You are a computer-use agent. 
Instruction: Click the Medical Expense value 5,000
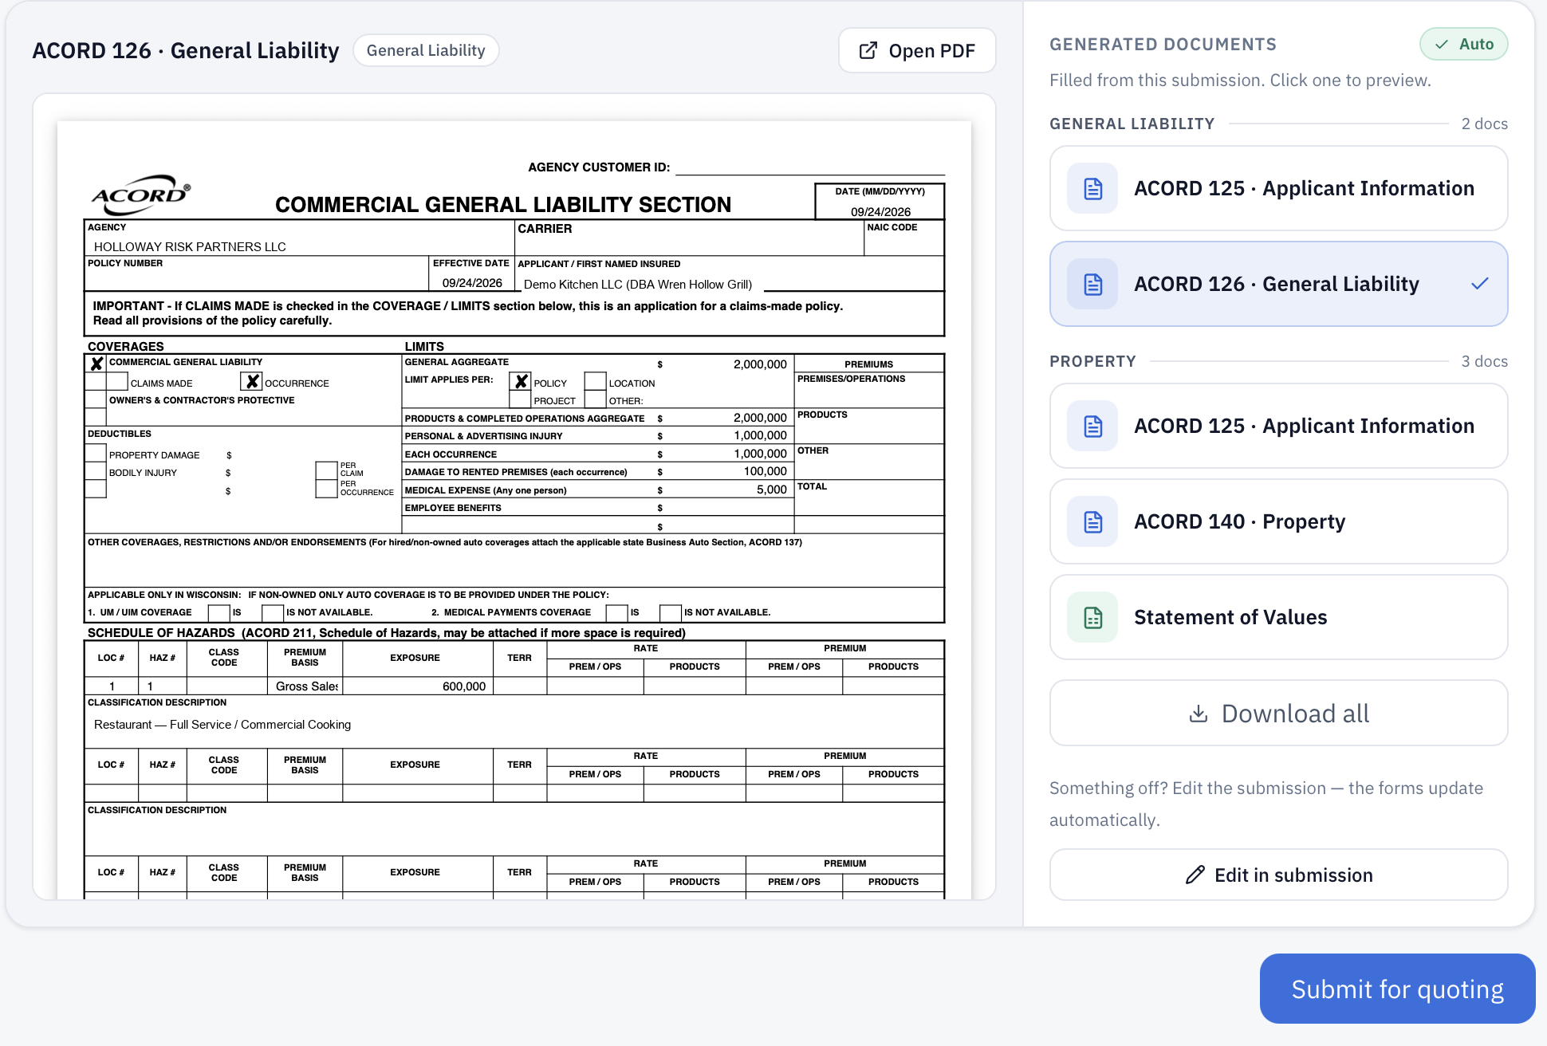[771, 490]
